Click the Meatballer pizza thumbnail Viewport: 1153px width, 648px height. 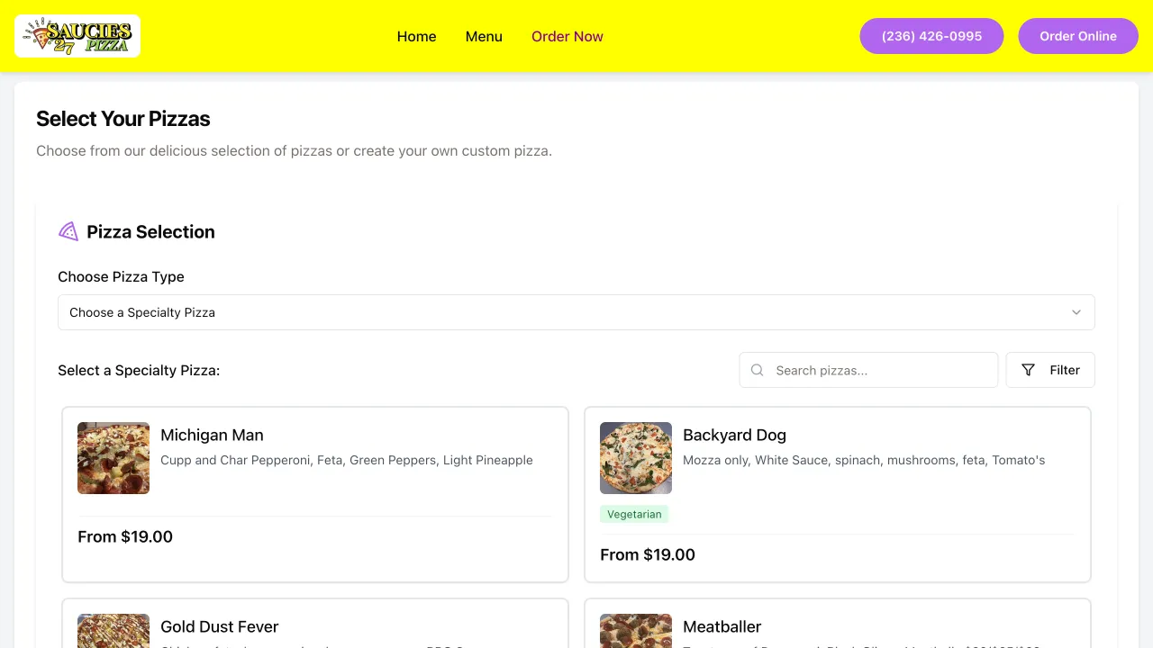point(636,631)
